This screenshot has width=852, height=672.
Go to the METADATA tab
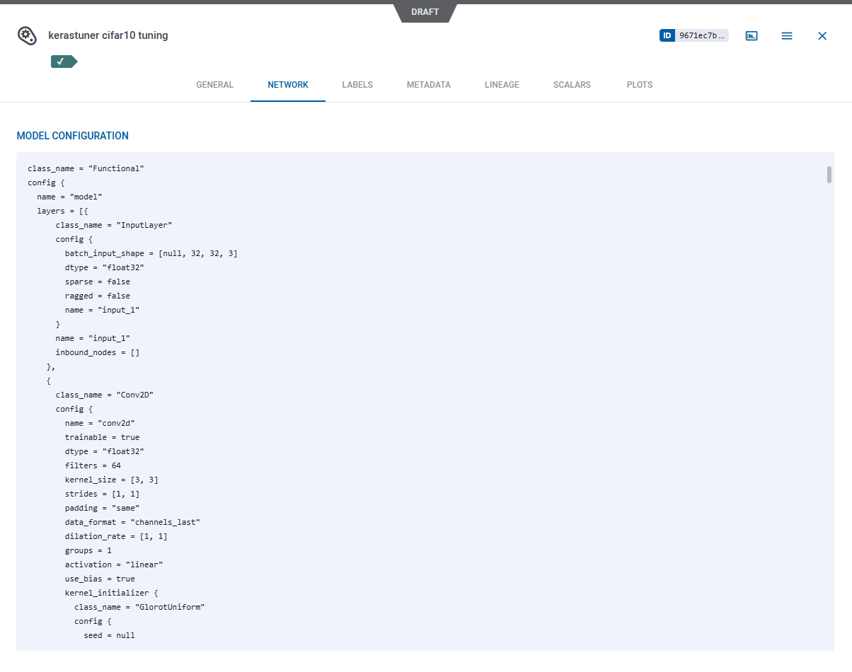pyautogui.click(x=429, y=85)
